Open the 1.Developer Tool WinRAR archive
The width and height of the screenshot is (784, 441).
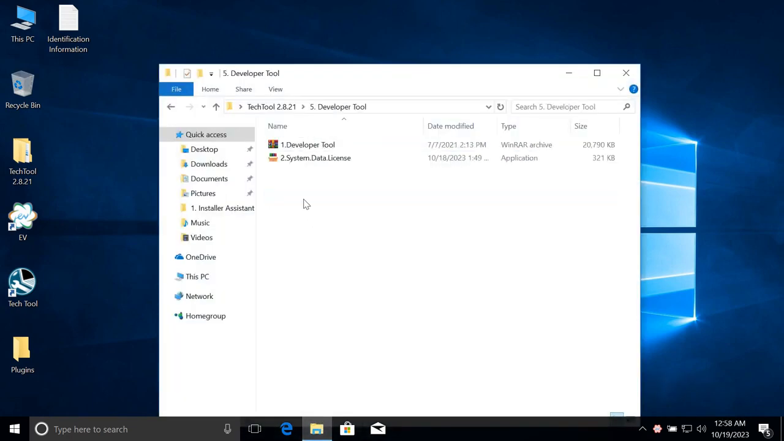pyautogui.click(x=307, y=145)
